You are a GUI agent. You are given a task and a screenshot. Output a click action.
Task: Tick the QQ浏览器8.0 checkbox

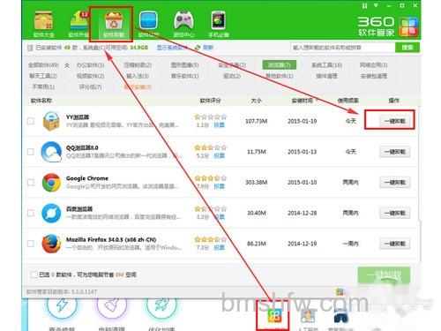pos(31,152)
